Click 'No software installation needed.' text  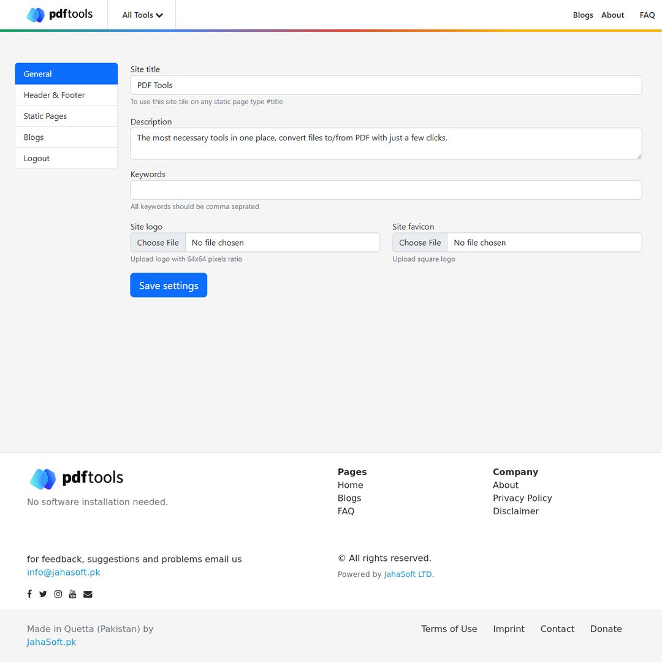[97, 502]
